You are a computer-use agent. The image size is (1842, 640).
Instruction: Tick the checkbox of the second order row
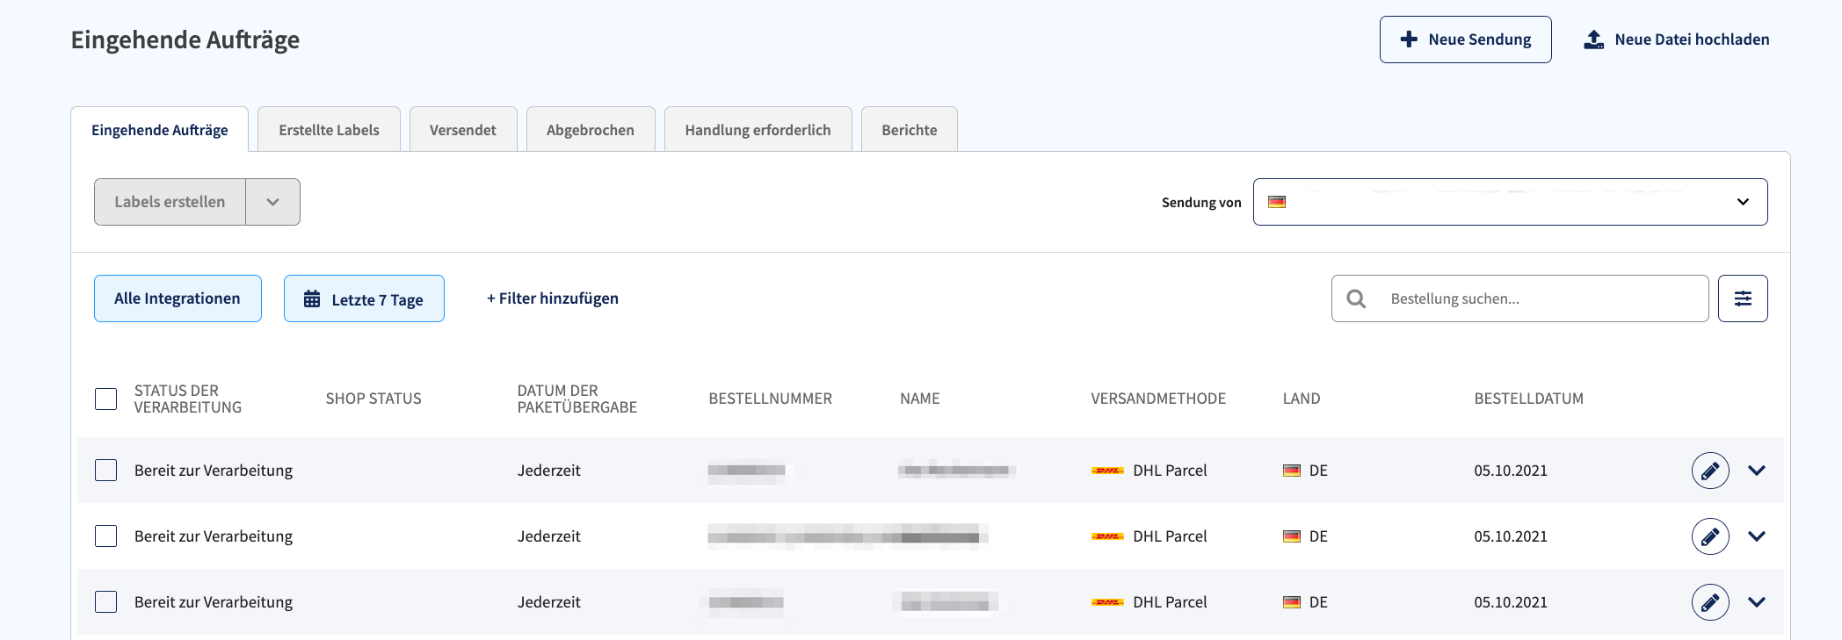[x=105, y=536]
